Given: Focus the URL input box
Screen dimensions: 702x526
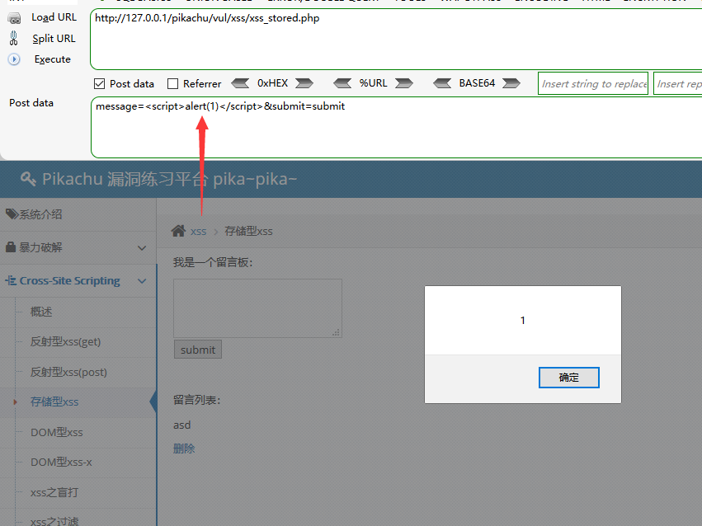Looking at the screenshot, I should [x=396, y=40].
